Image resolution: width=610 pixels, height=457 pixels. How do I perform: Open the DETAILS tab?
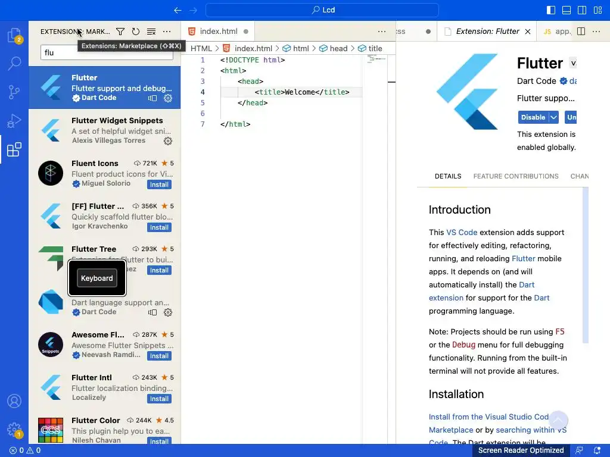click(x=448, y=176)
